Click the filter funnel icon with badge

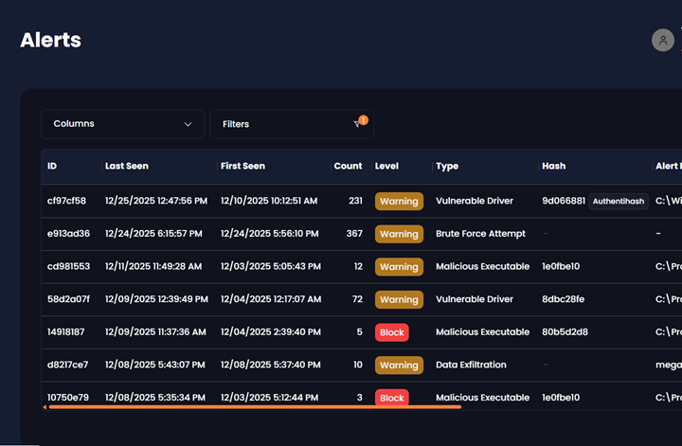pos(359,123)
